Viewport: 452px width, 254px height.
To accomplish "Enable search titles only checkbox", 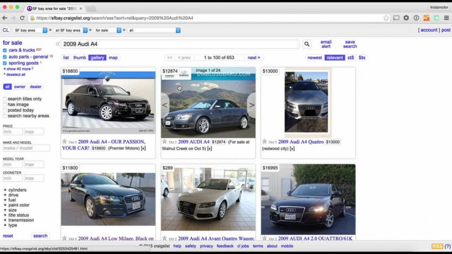I will coord(5,99).
